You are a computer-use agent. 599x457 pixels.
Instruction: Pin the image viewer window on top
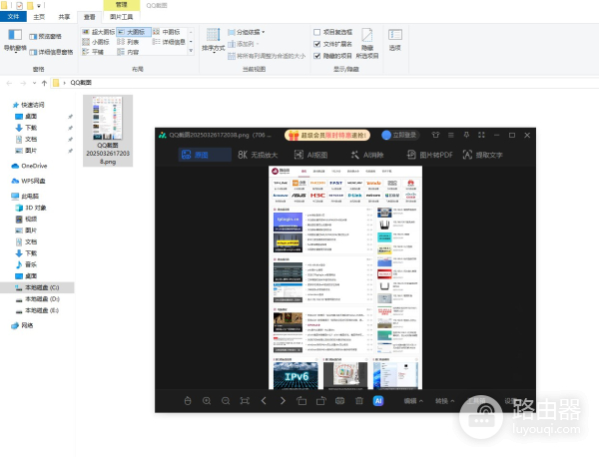[x=466, y=135]
